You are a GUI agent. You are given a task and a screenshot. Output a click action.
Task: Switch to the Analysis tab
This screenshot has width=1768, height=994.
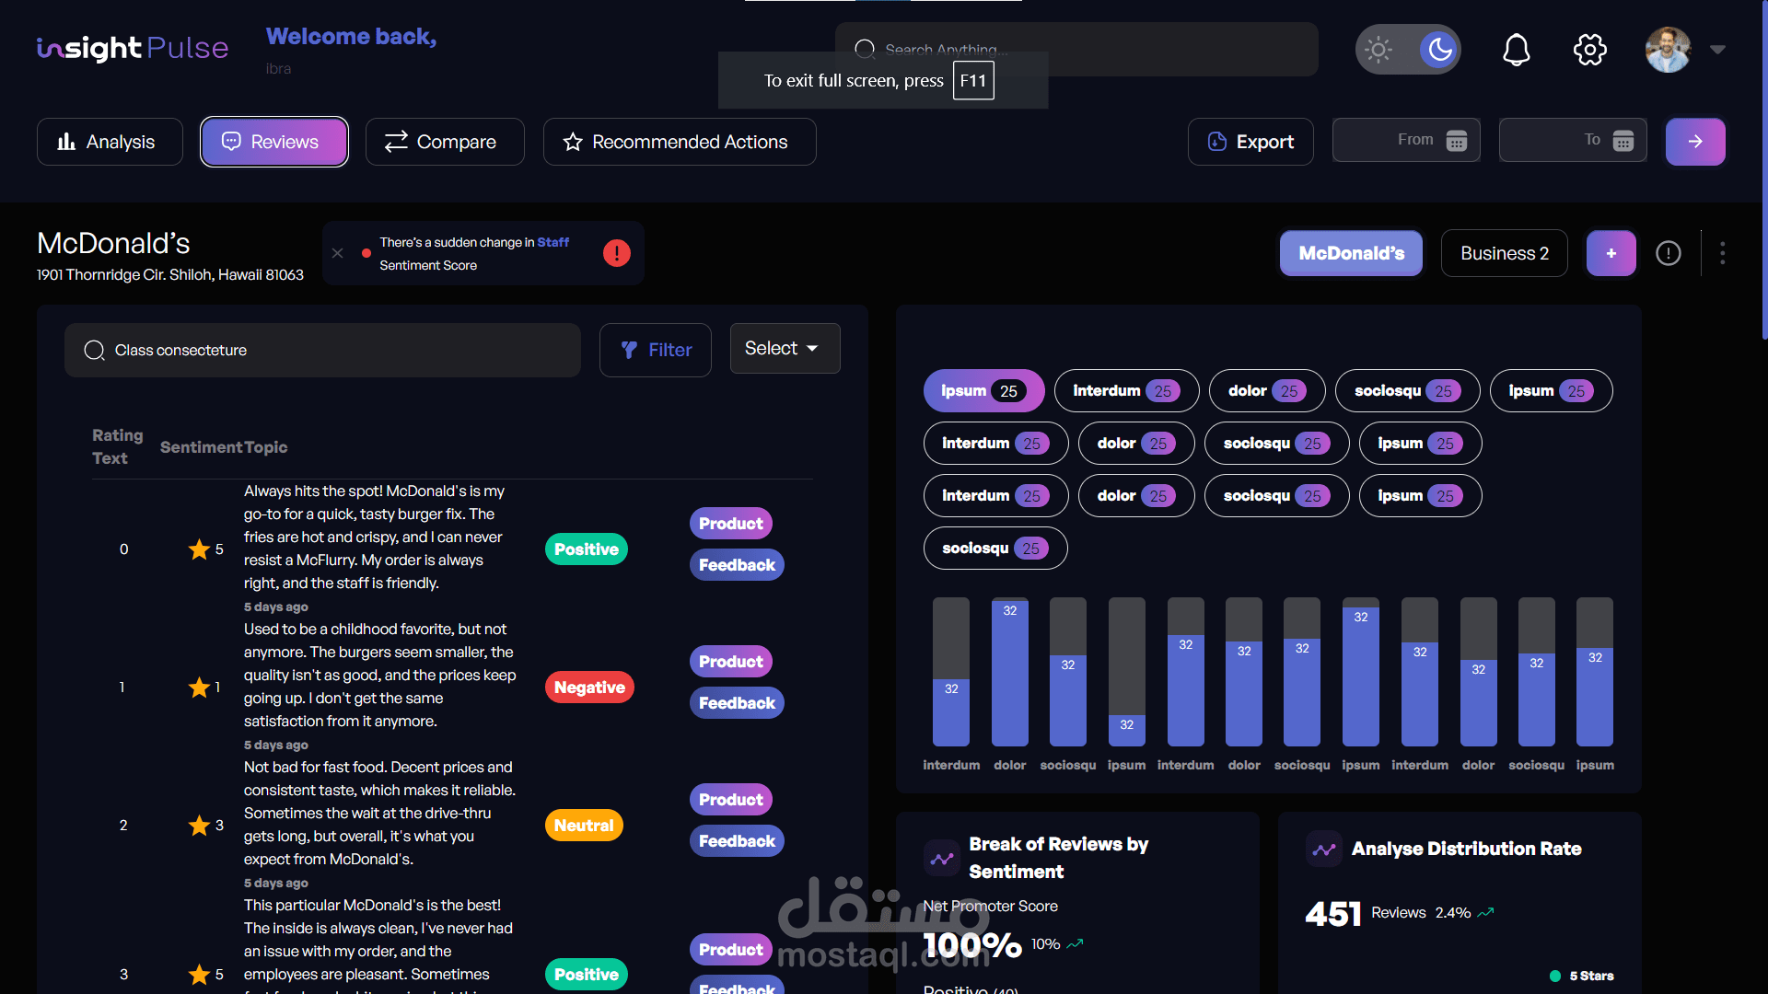[x=110, y=142]
